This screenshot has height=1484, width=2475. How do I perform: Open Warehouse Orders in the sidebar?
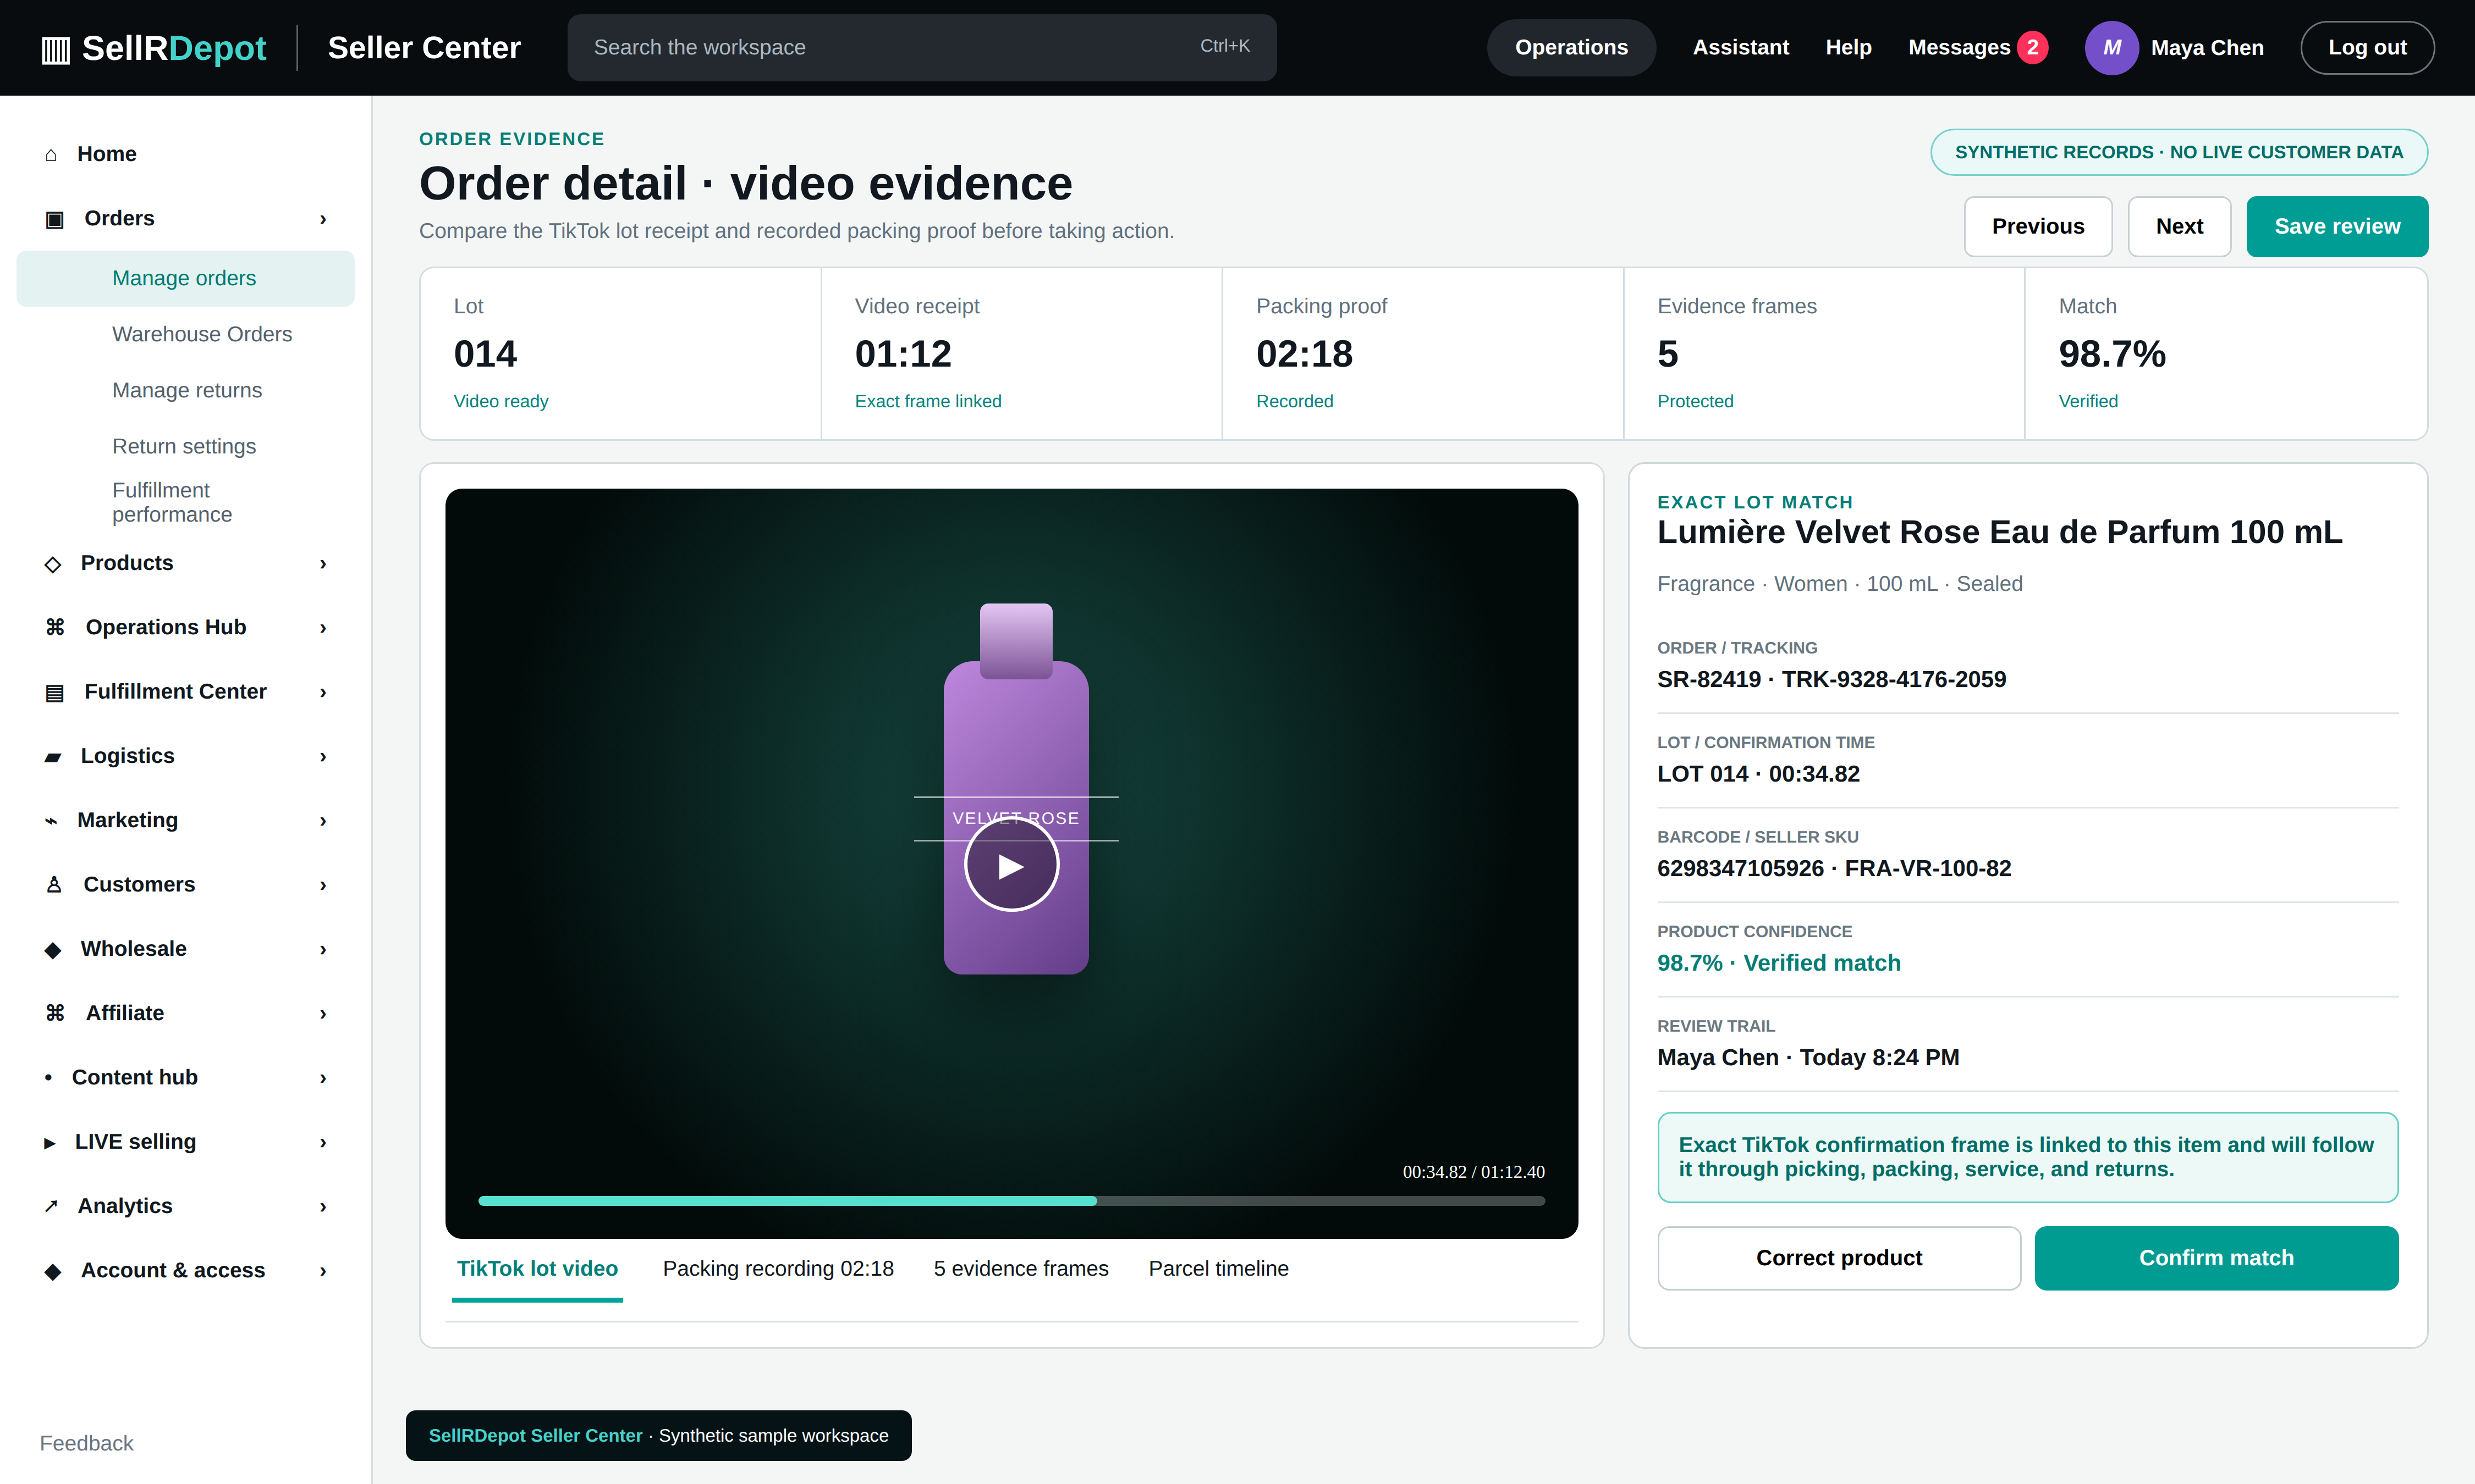(202, 335)
